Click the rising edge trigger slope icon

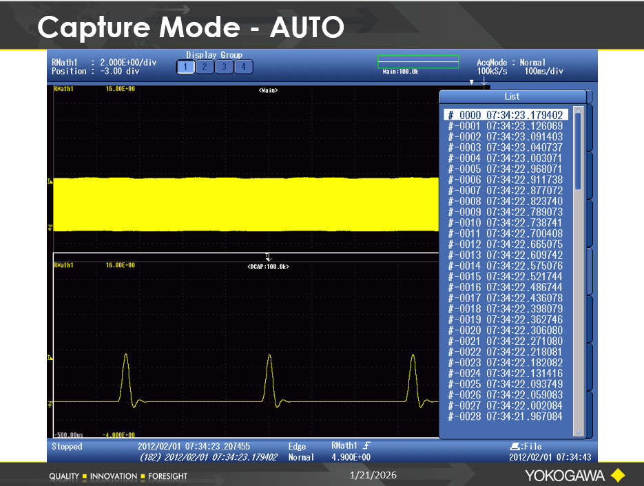pos(366,446)
